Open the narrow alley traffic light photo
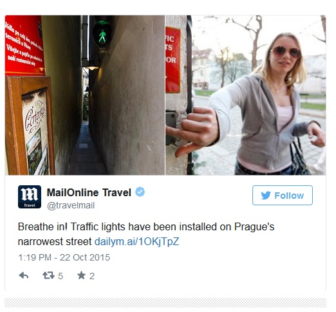The image size is (336, 312). [85, 95]
